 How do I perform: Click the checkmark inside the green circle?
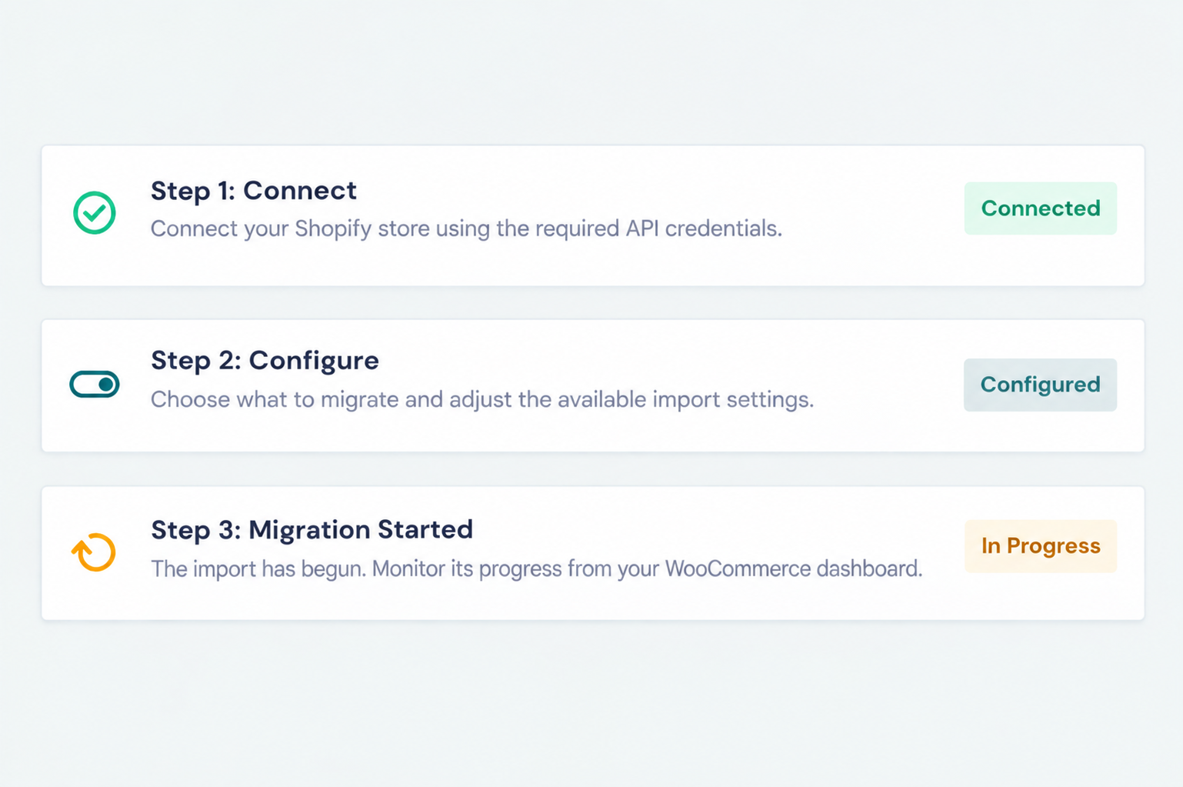pos(95,212)
